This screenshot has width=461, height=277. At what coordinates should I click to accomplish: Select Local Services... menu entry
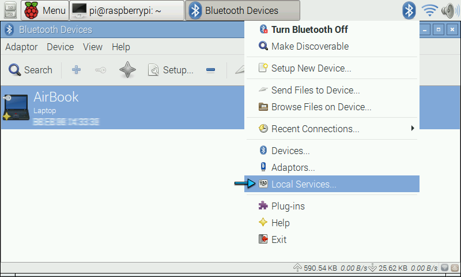tap(332, 184)
